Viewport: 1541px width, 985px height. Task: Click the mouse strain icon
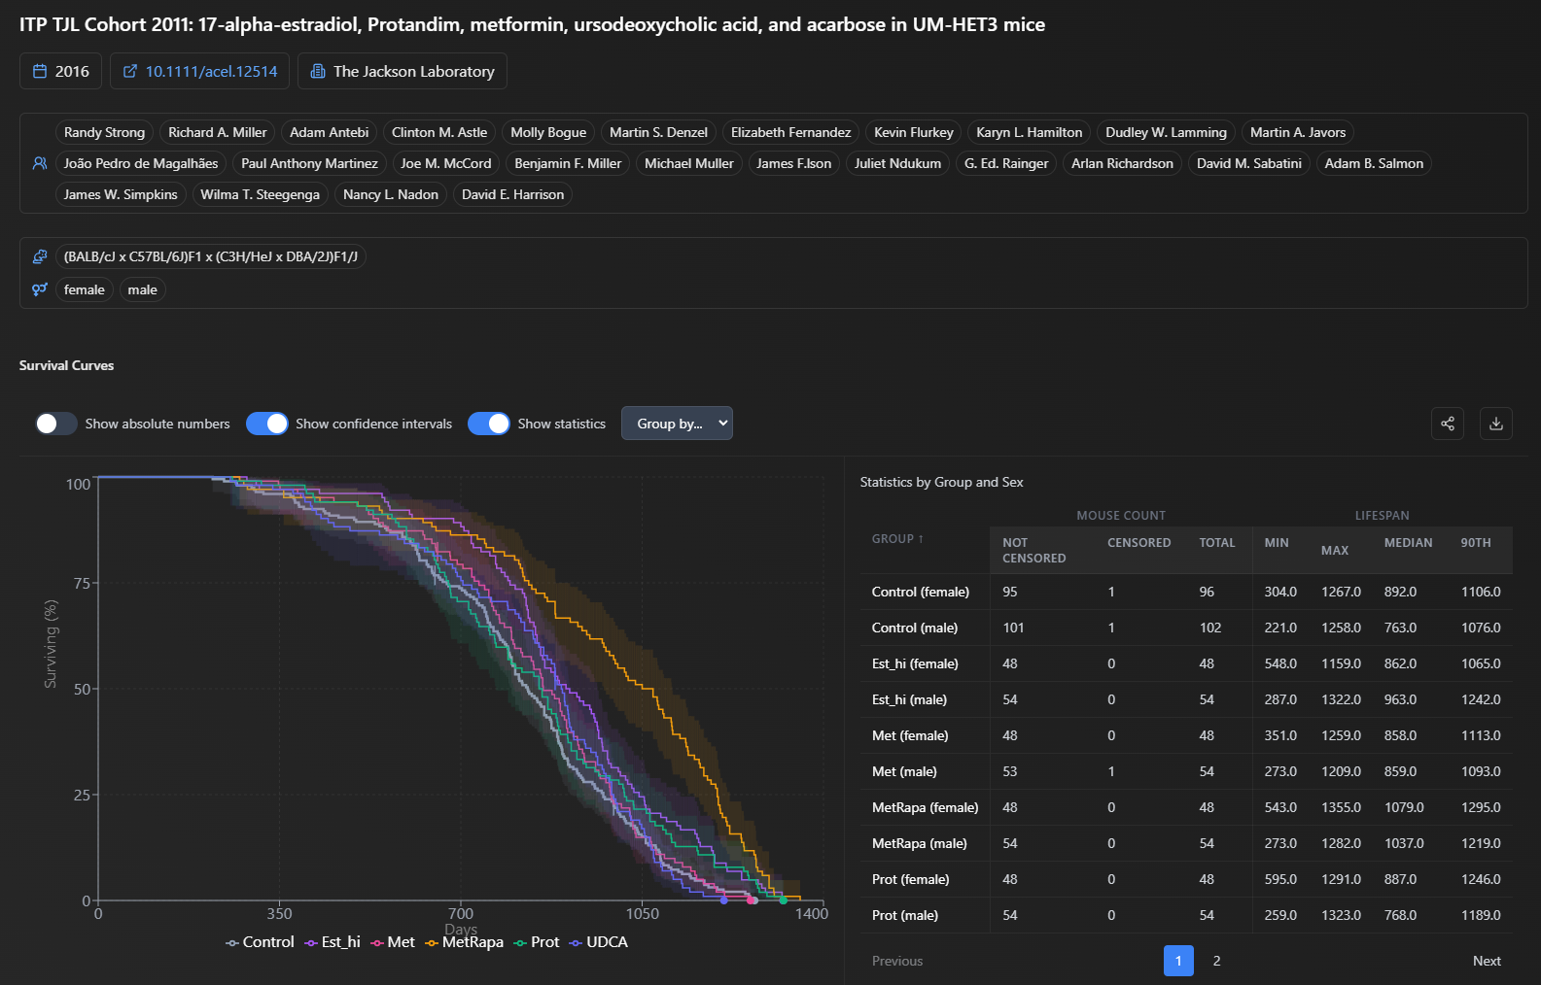point(40,256)
